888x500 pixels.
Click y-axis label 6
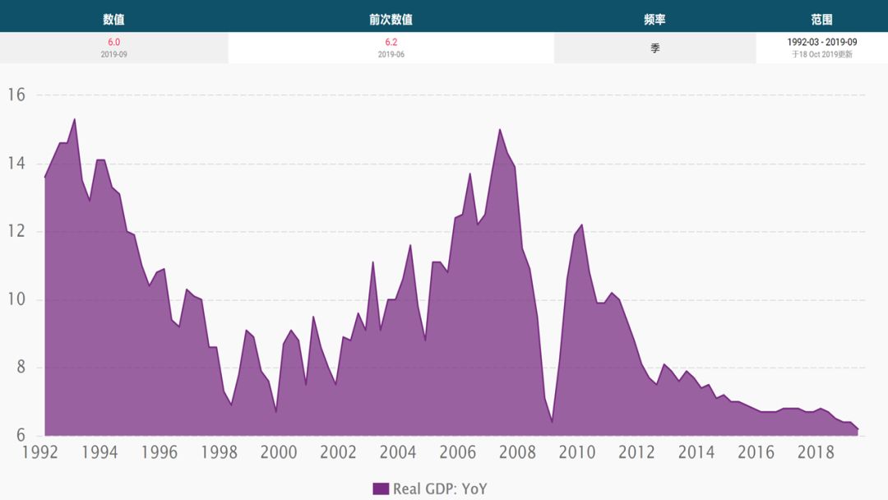[x=21, y=435]
